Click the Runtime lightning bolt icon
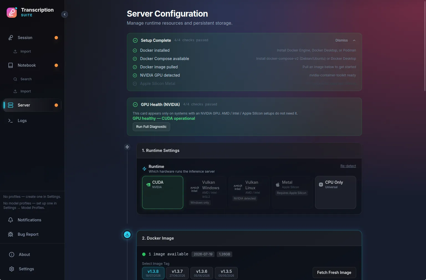This screenshot has width=426, height=280. coord(144,169)
